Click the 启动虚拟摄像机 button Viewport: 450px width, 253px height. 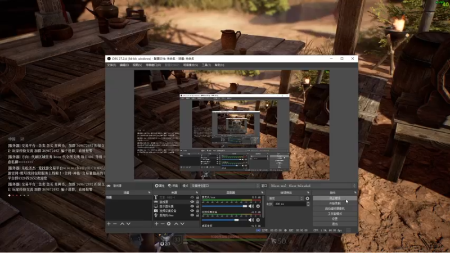(x=335, y=209)
